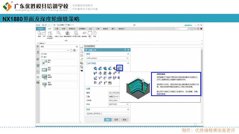
Task: Open the mill_contour type dropdown
Action: pyautogui.click(x=127, y=58)
